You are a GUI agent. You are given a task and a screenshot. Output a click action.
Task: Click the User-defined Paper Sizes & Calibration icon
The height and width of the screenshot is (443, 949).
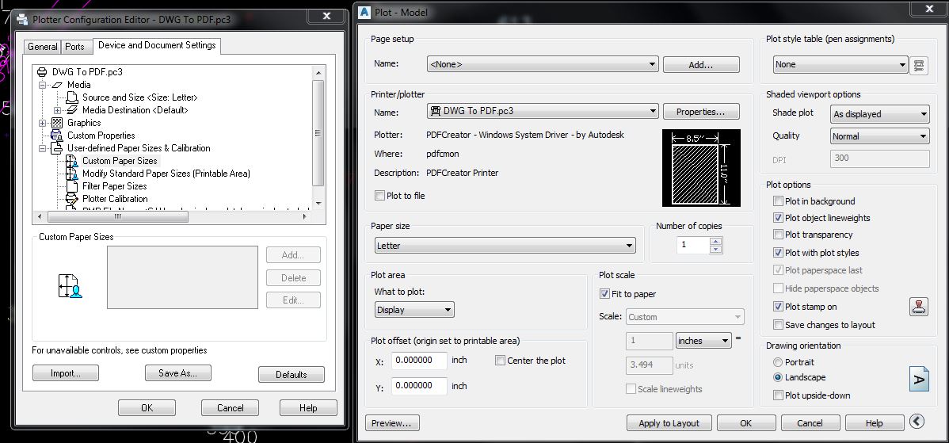pyautogui.click(x=57, y=148)
